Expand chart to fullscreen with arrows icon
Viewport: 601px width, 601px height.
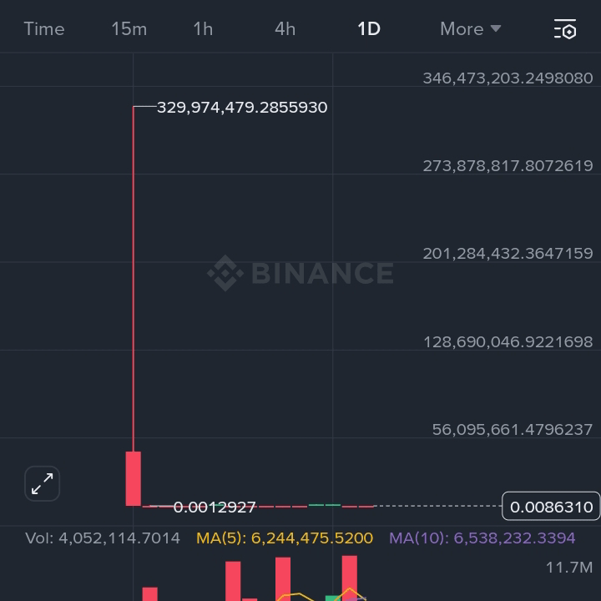pos(43,483)
